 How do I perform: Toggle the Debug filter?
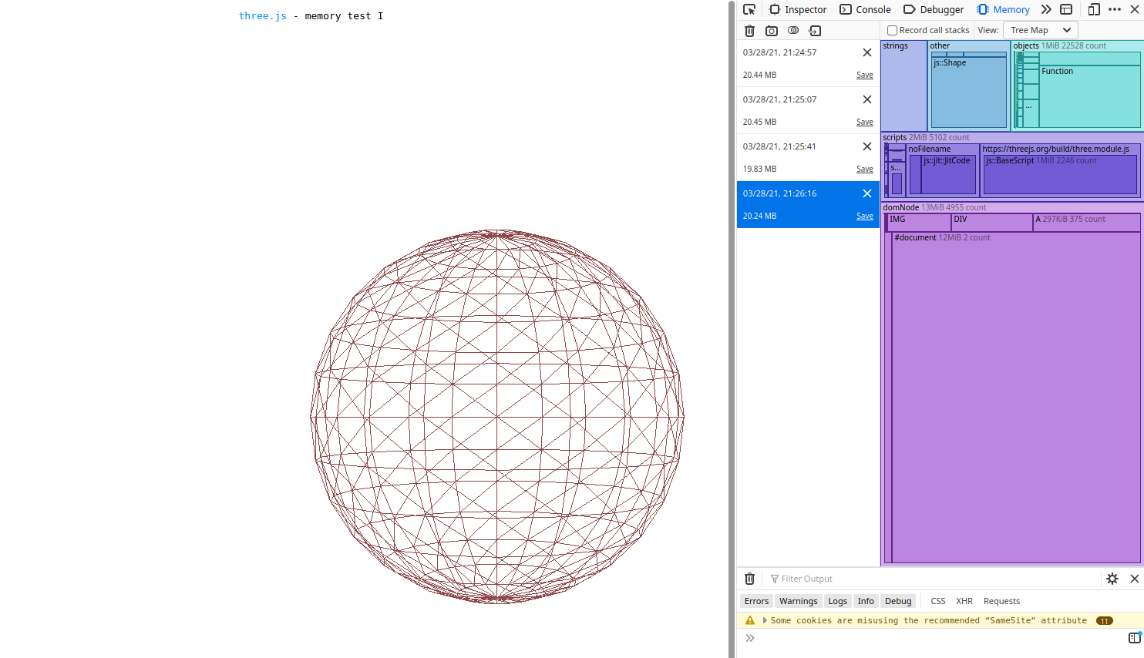898,601
